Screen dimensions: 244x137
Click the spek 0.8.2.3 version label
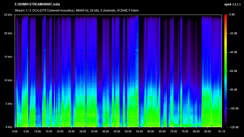[x=232, y=5]
